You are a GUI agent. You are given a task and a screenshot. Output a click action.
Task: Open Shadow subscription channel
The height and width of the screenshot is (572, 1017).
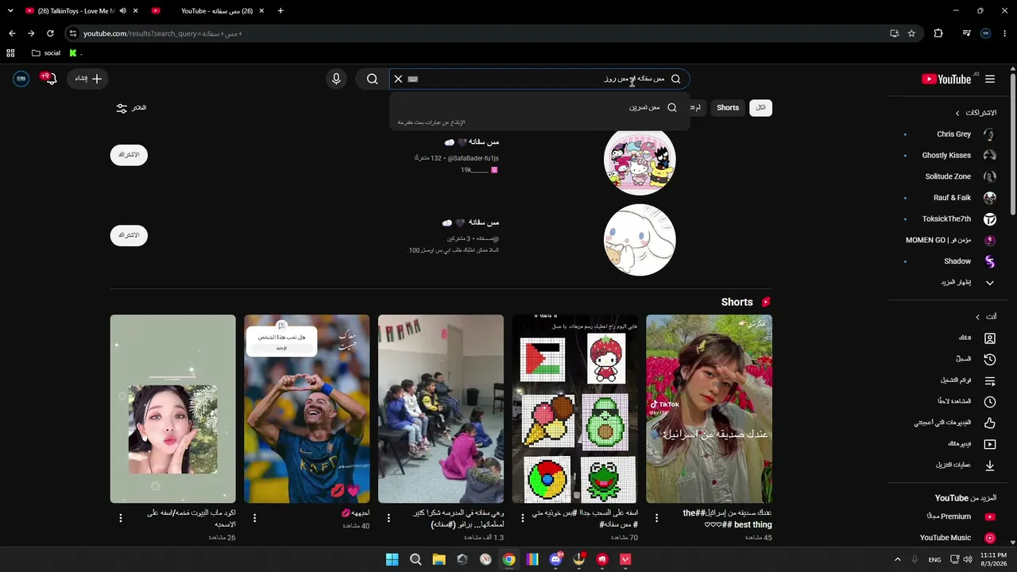pos(949,261)
